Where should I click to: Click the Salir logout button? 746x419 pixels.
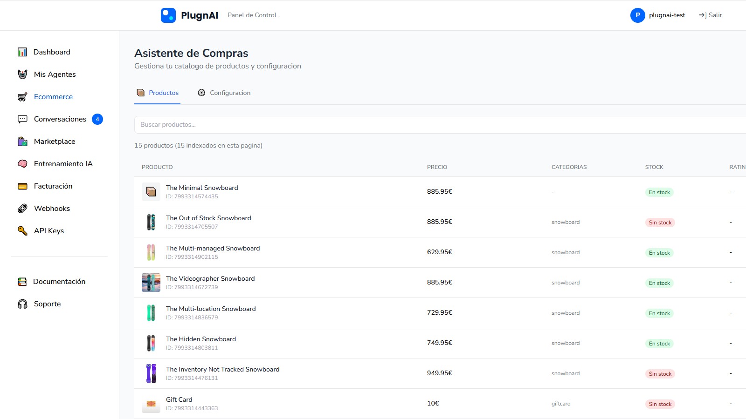[710, 15]
